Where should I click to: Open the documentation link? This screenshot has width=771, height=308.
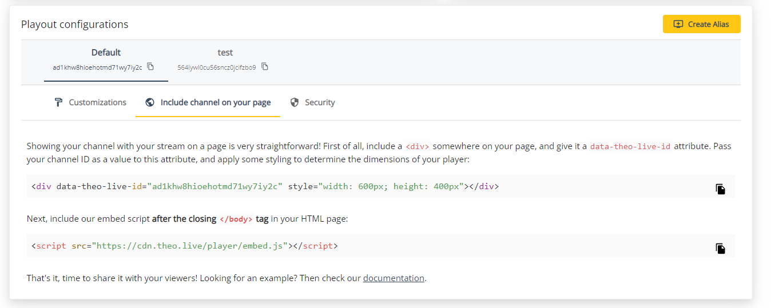pos(394,278)
